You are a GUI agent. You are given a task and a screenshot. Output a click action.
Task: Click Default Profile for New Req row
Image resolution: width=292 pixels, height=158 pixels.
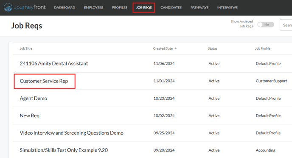click(268, 116)
